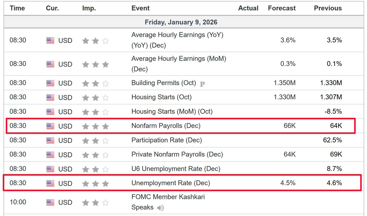
Task: Open the Building Permits (Oct) event
Action: coord(164,83)
